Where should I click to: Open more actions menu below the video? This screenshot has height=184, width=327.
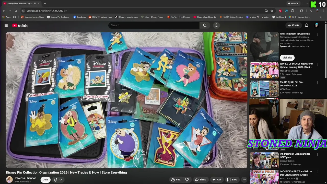click(244, 180)
